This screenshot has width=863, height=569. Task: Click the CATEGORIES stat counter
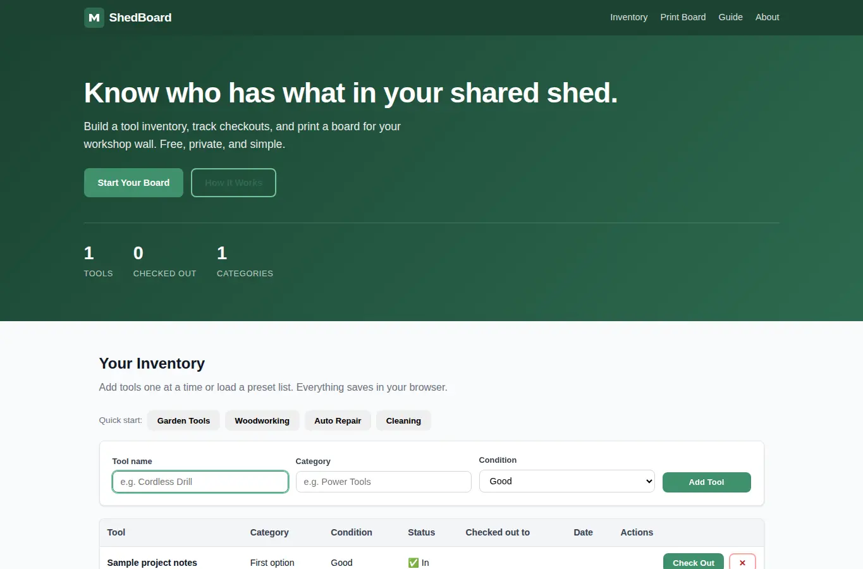(245, 262)
